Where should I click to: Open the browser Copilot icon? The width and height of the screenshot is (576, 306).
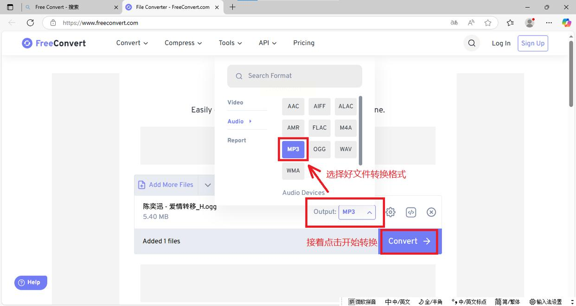566,23
